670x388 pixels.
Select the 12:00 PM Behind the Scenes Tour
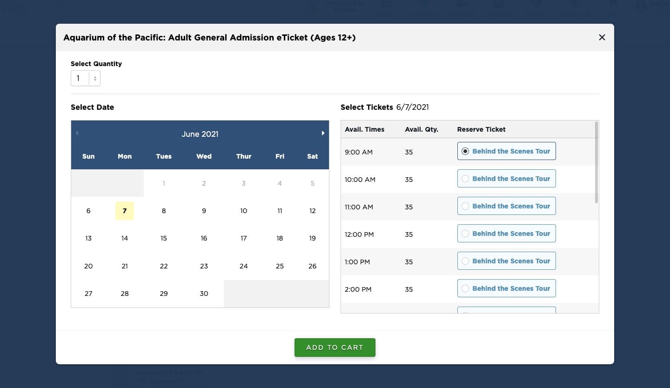[x=506, y=234]
